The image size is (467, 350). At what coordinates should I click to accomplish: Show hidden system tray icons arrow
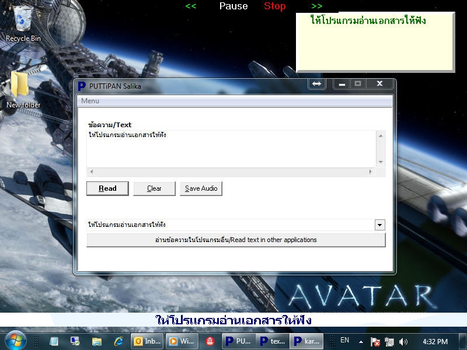pos(361,341)
